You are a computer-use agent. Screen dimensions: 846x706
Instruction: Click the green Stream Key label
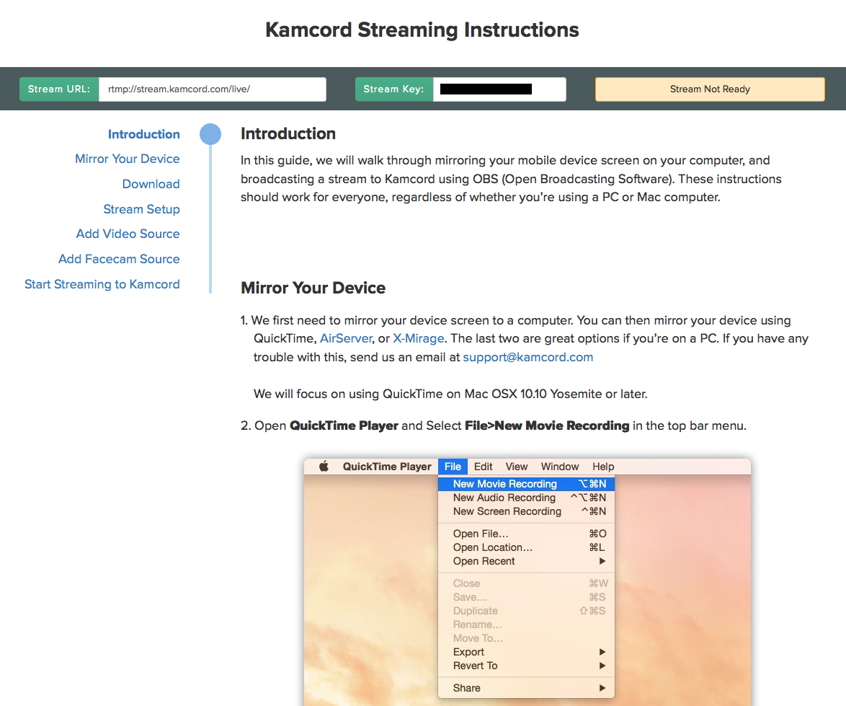coord(394,89)
